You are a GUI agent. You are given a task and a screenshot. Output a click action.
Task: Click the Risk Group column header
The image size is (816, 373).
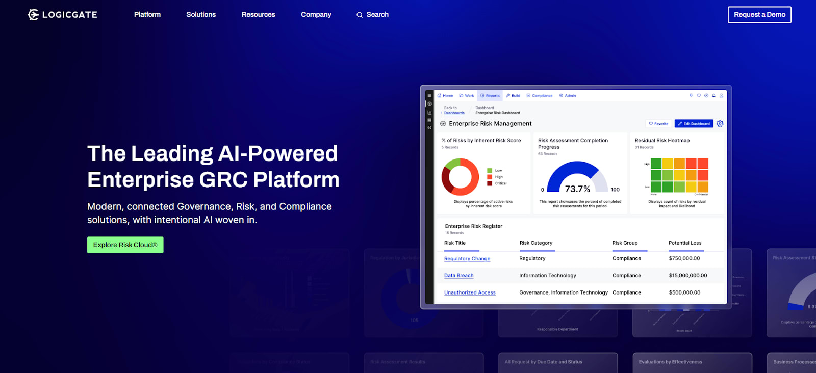(625, 243)
